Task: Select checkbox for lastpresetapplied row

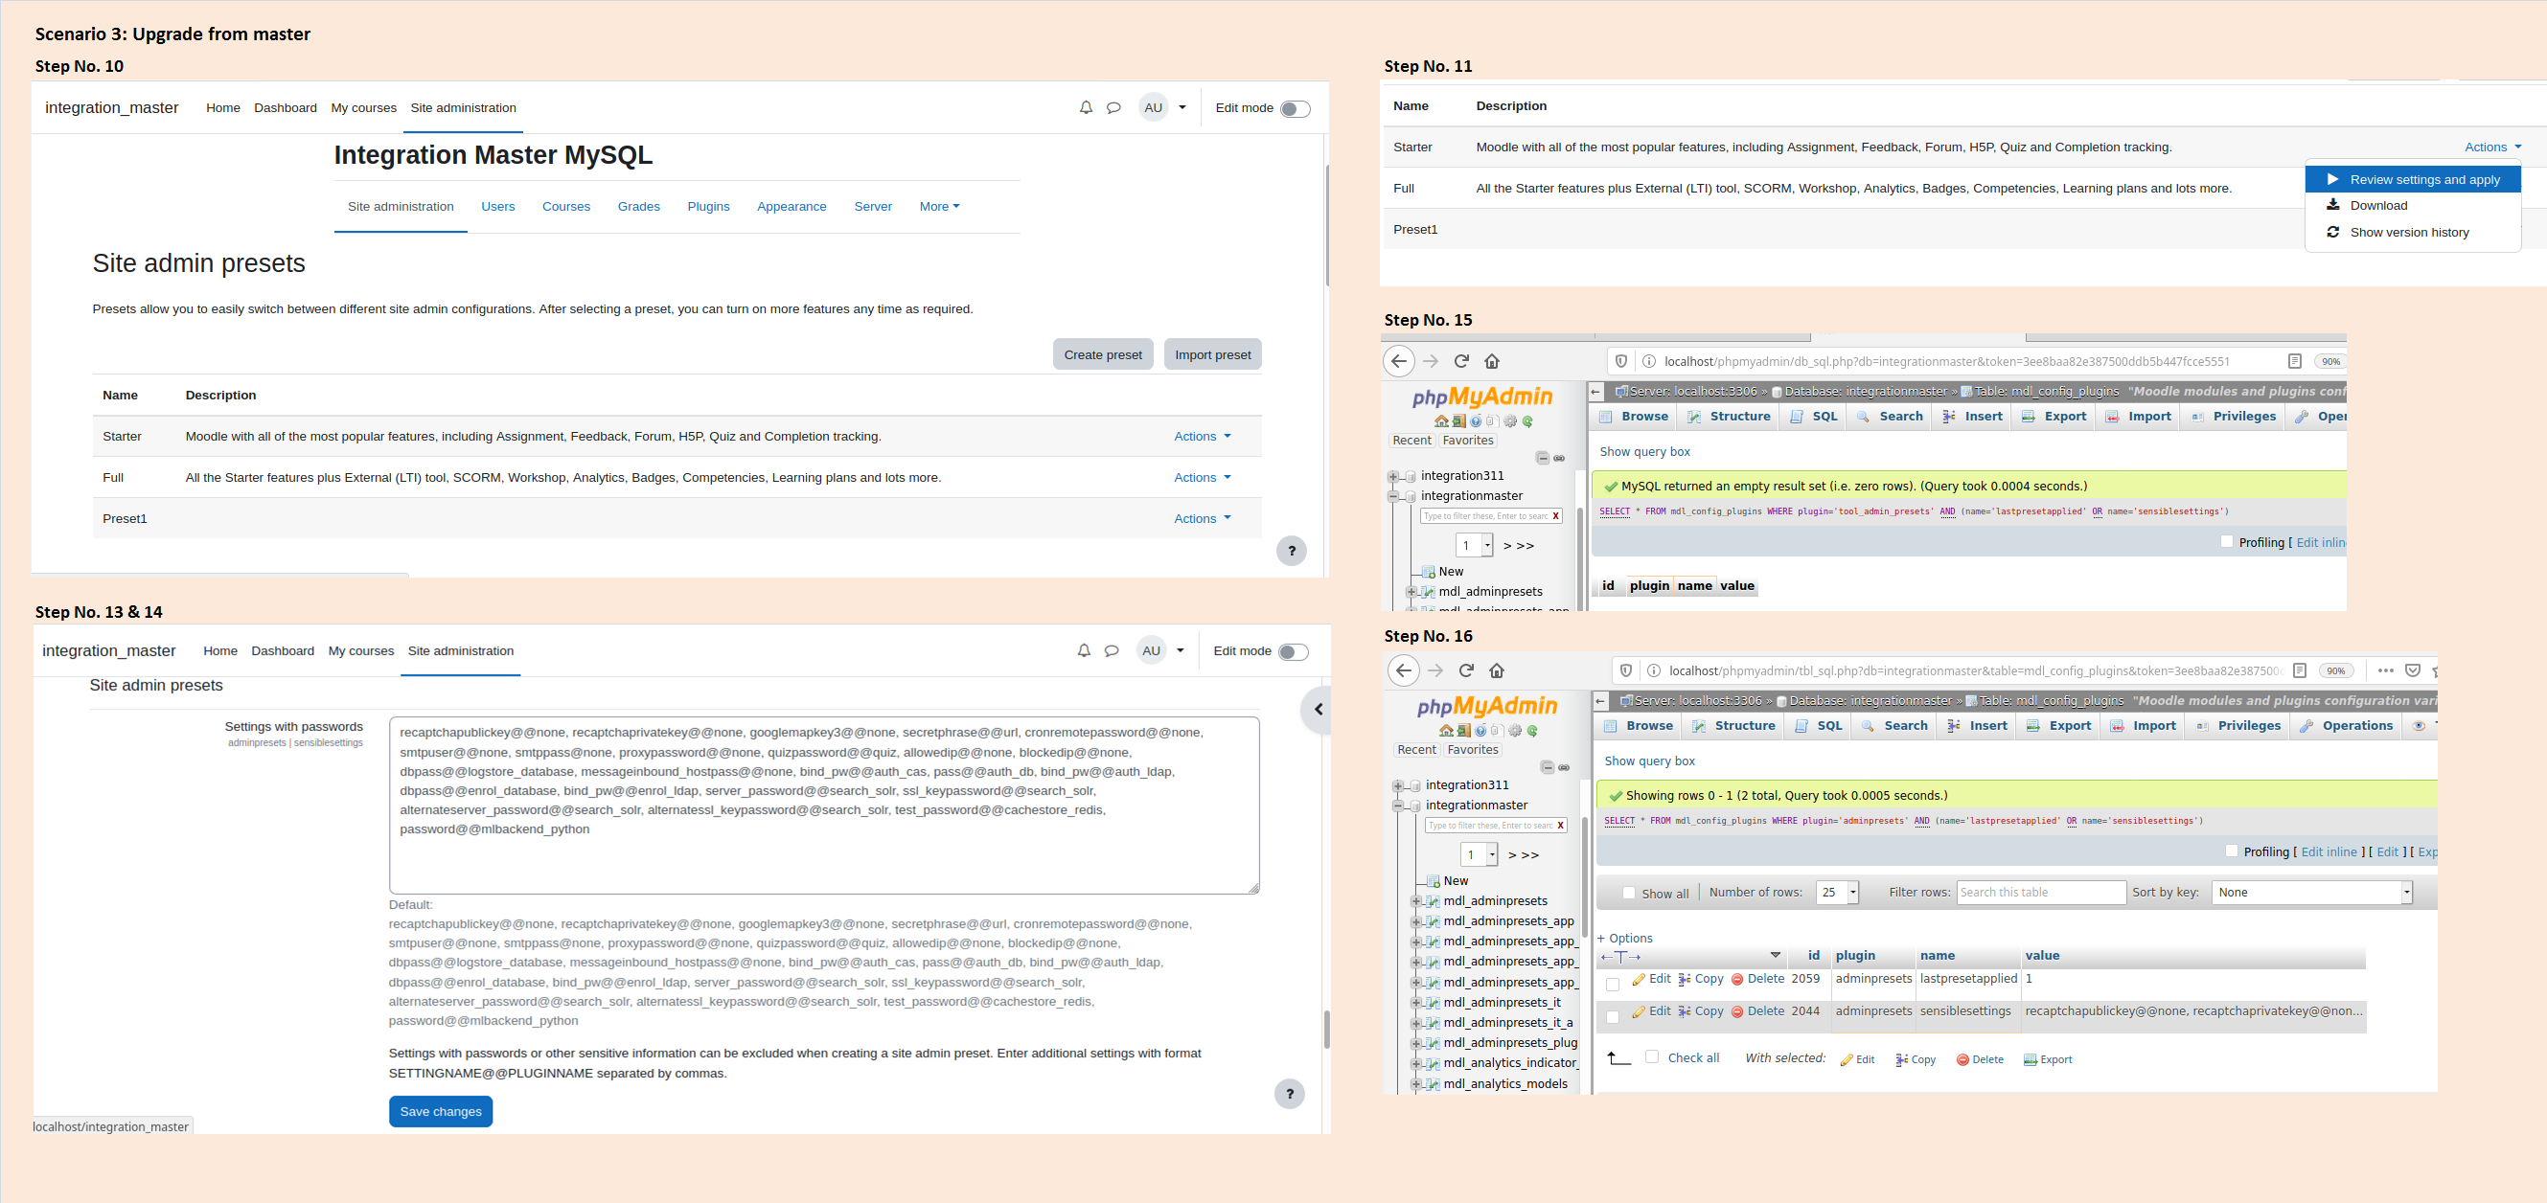Action: coord(1613,985)
